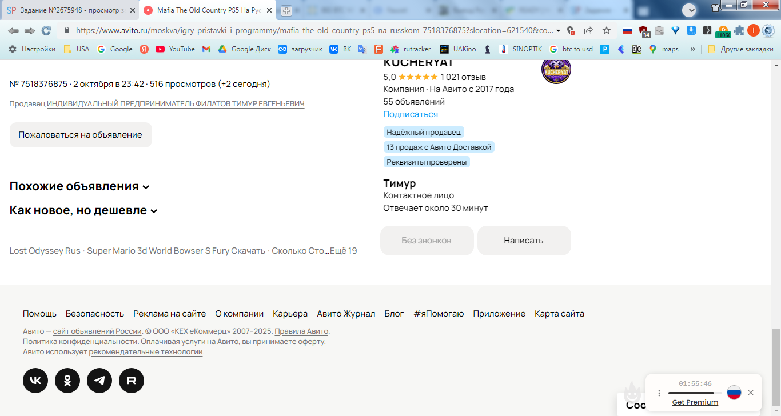Open the Безопасность footer link

(x=95, y=314)
